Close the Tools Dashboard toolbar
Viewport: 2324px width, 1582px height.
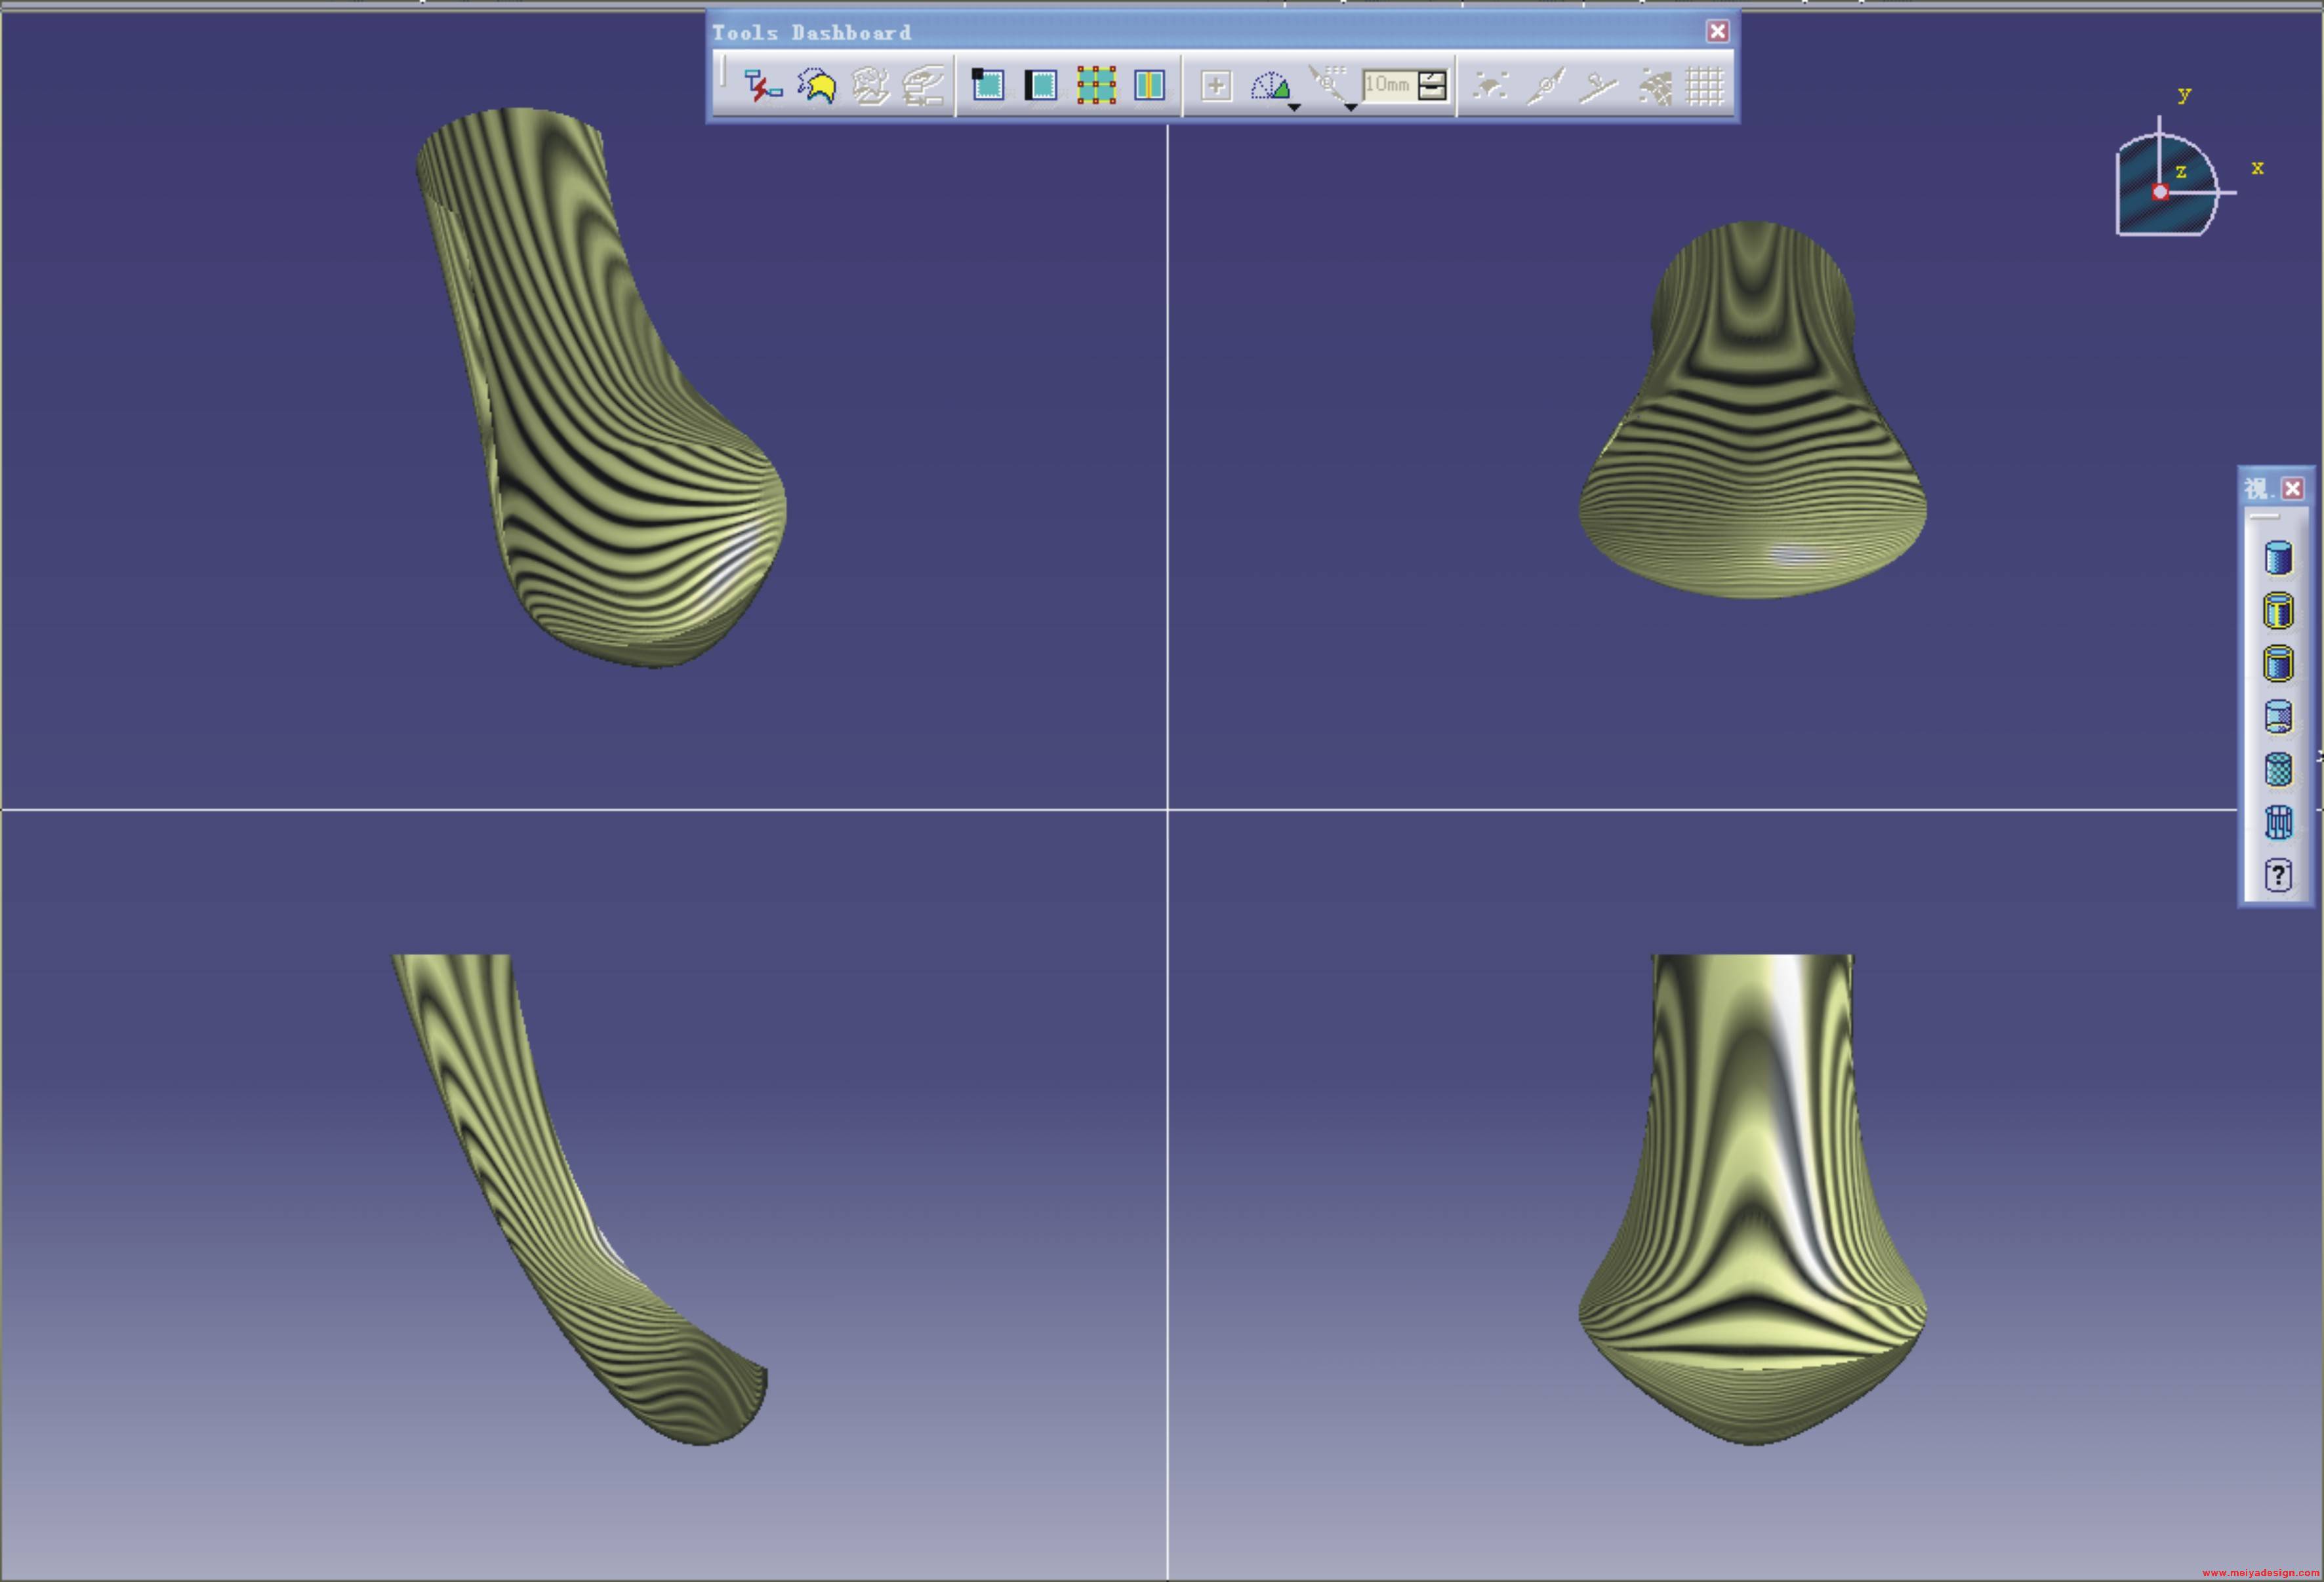point(1717,32)
